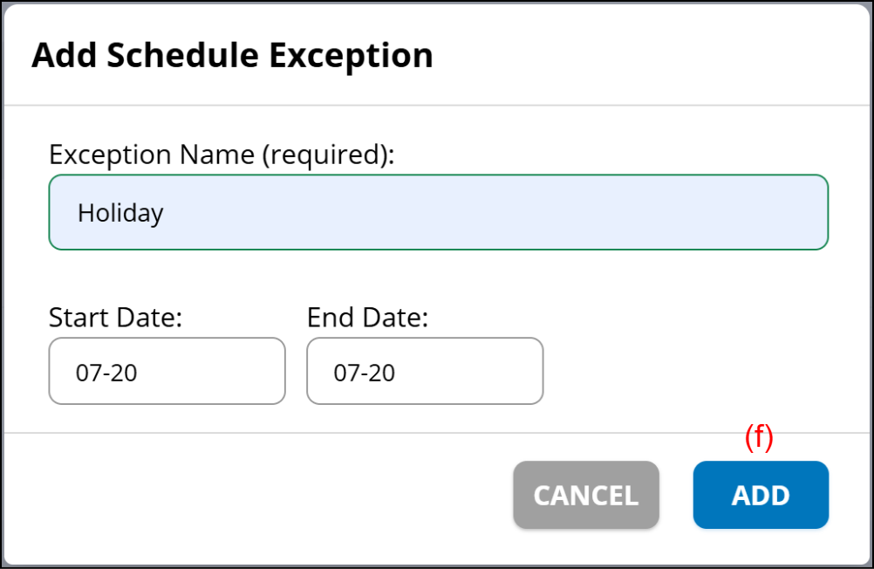The image size is (874, 569).
Task: Dismiss the dialog using CANCEL
Action: pos(585,495)
